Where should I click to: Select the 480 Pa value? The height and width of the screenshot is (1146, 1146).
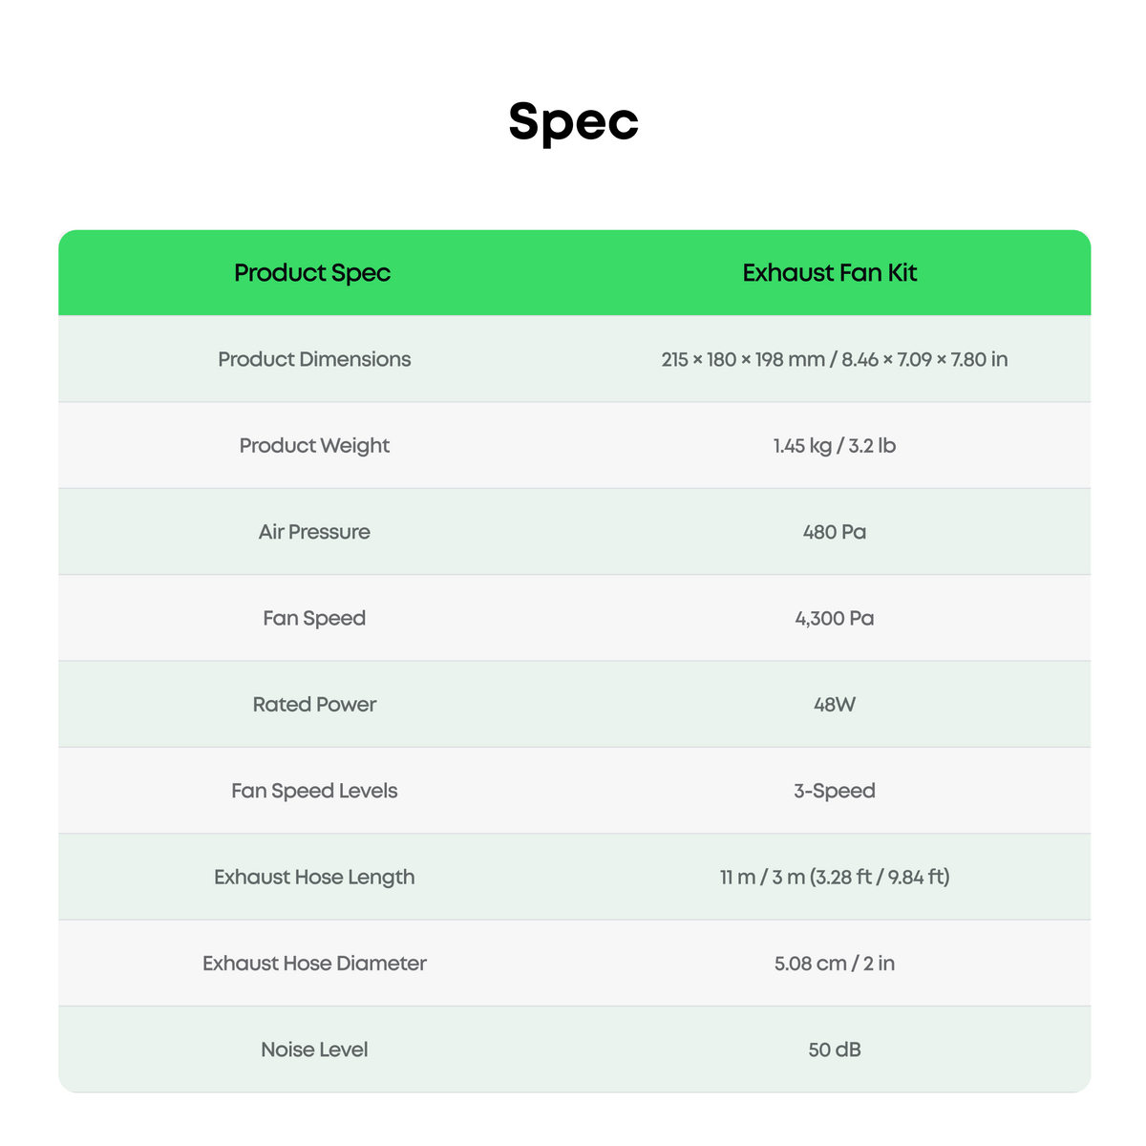click(x=835, y=532)
